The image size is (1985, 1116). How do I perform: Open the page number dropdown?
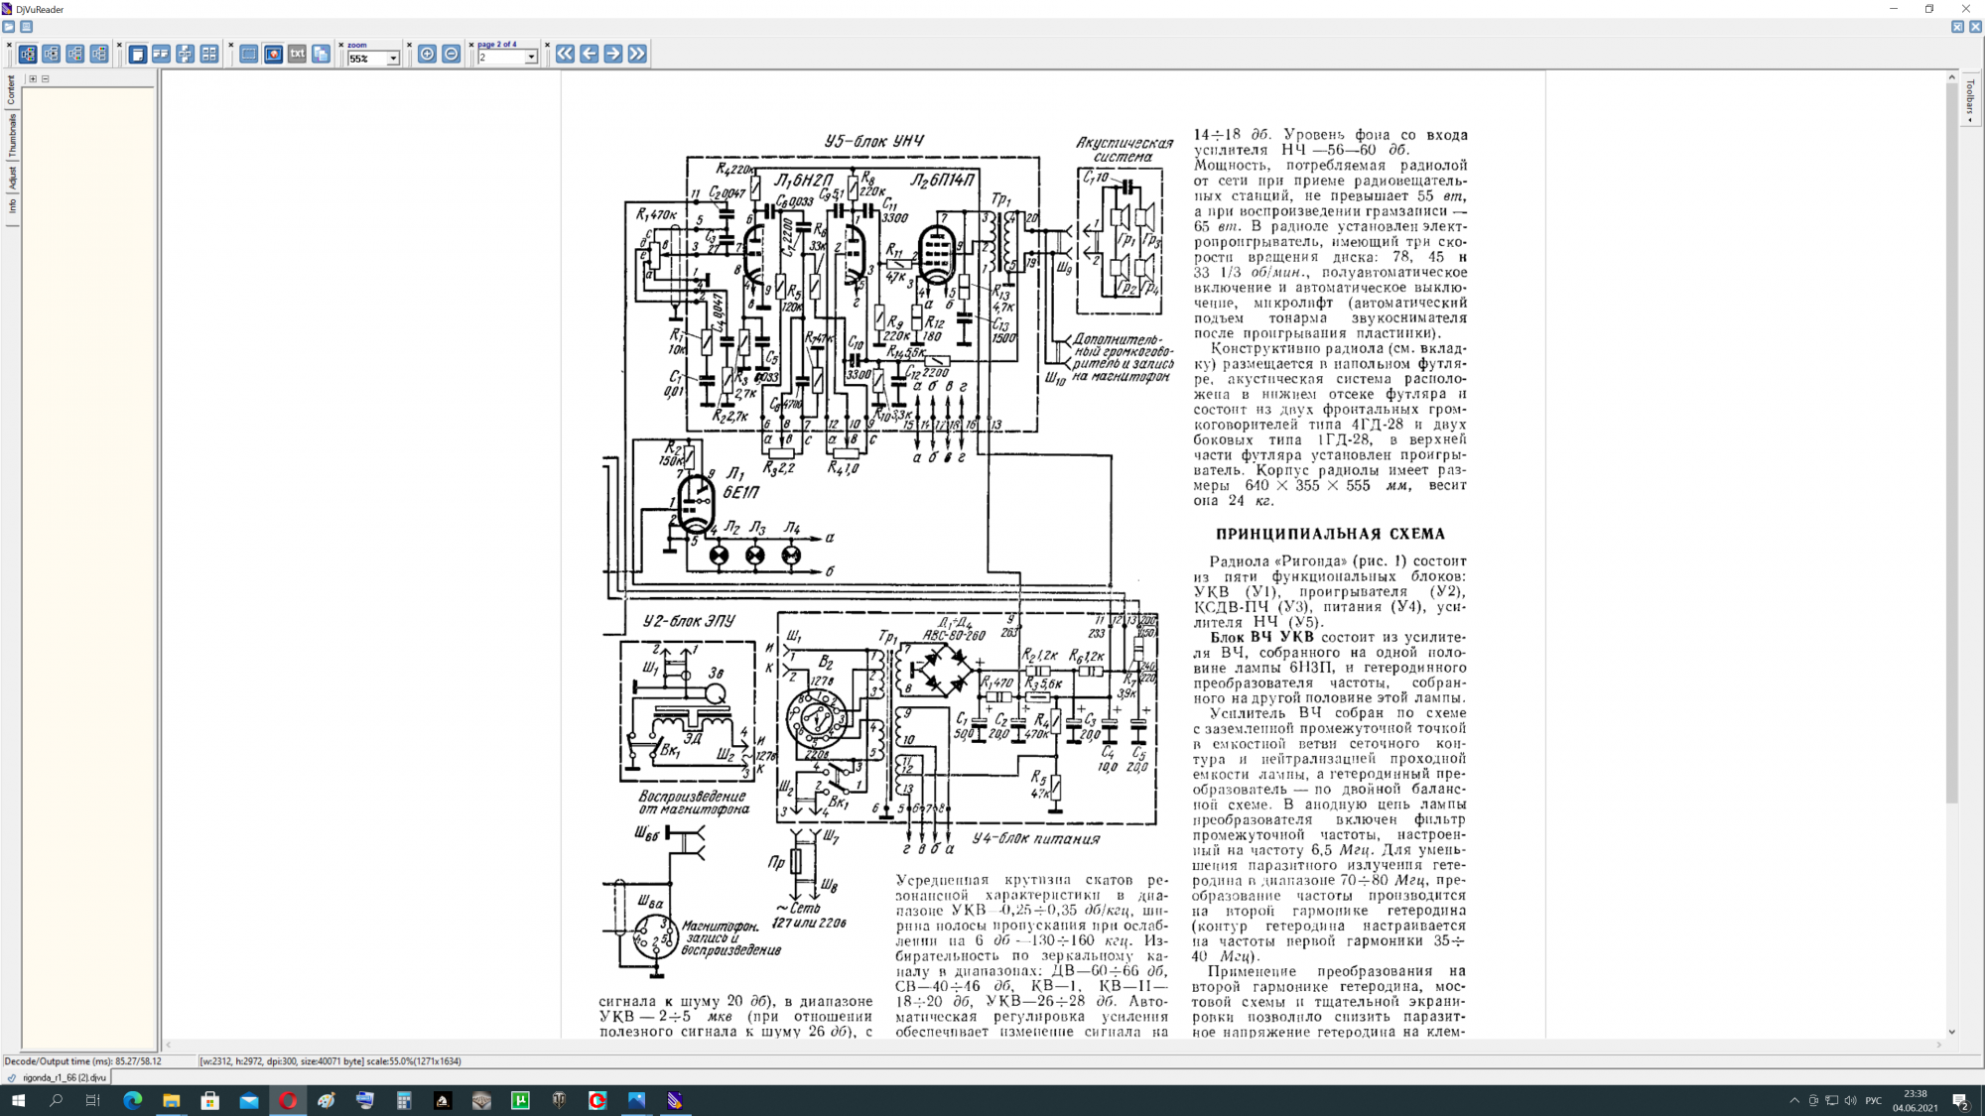coord(531,58)
